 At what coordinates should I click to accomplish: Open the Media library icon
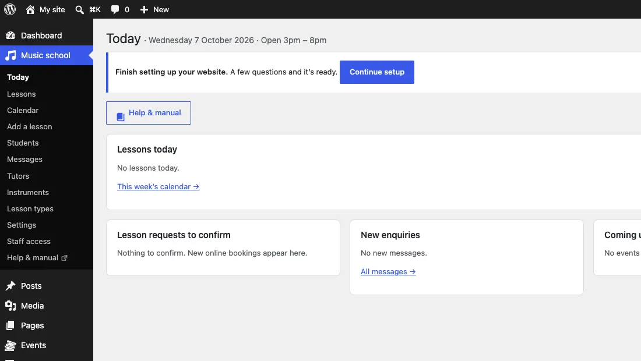click(10, 306)
